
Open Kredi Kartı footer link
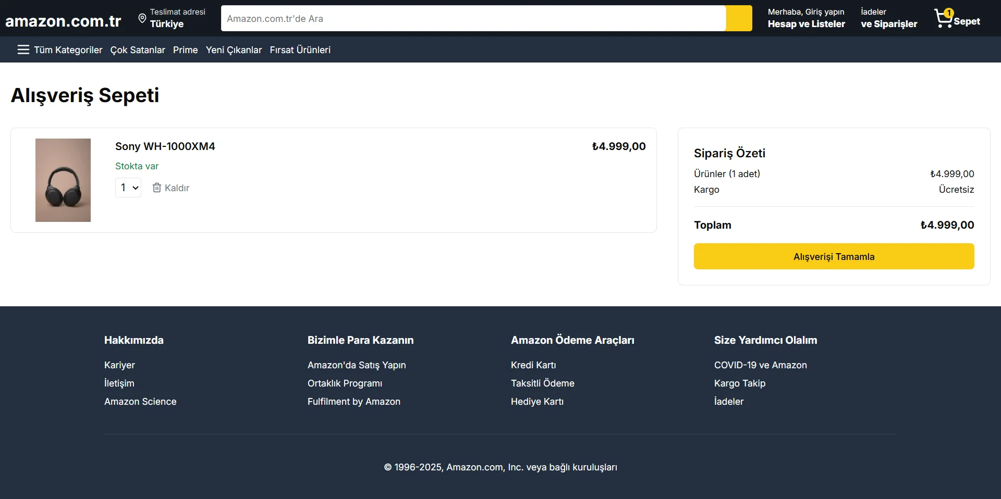point(533,365)
